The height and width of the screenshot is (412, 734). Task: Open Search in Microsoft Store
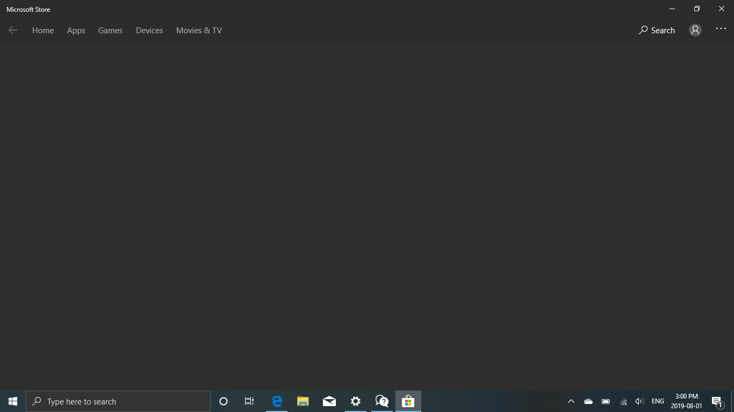[657, 31]
